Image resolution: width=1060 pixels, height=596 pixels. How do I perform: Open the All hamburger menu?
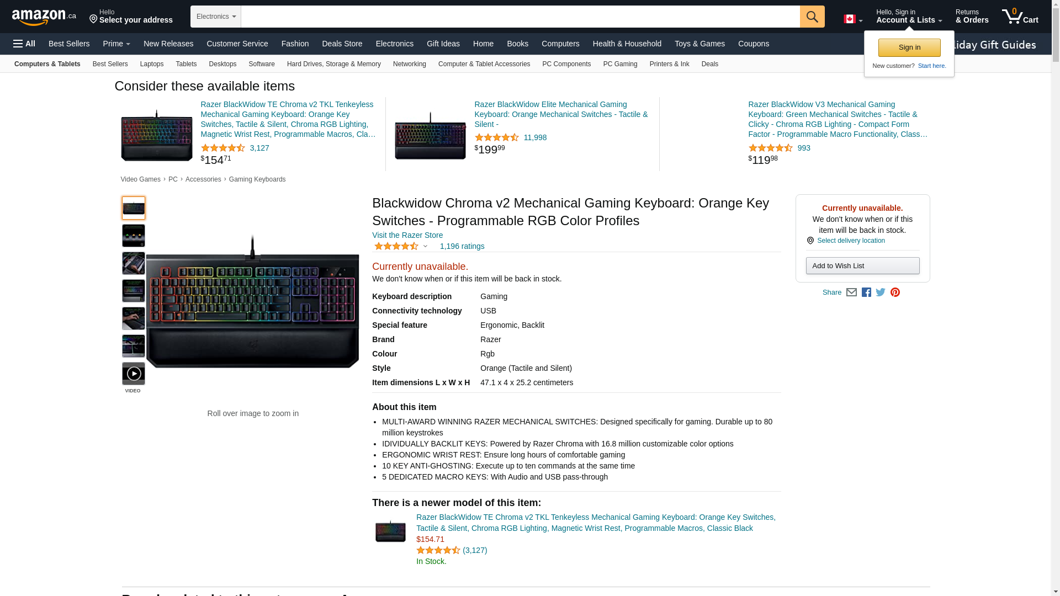[24, 44]
